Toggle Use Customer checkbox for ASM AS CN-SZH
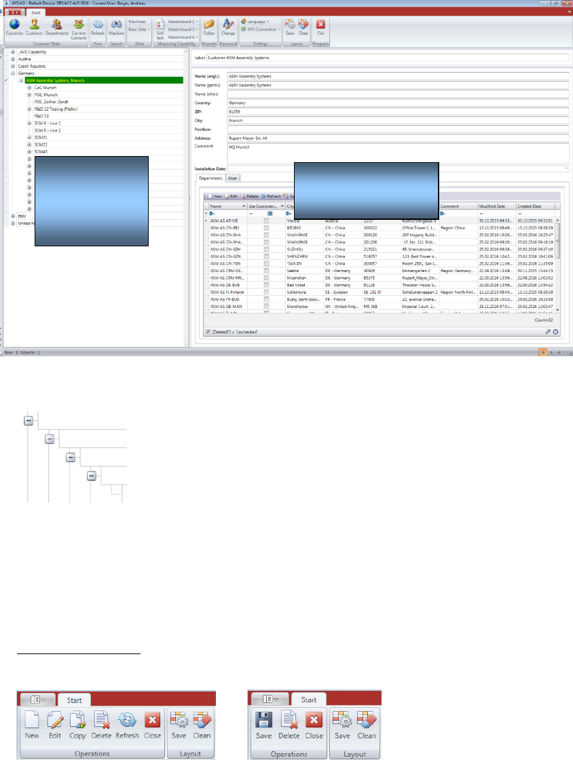 tap(266, 249)
